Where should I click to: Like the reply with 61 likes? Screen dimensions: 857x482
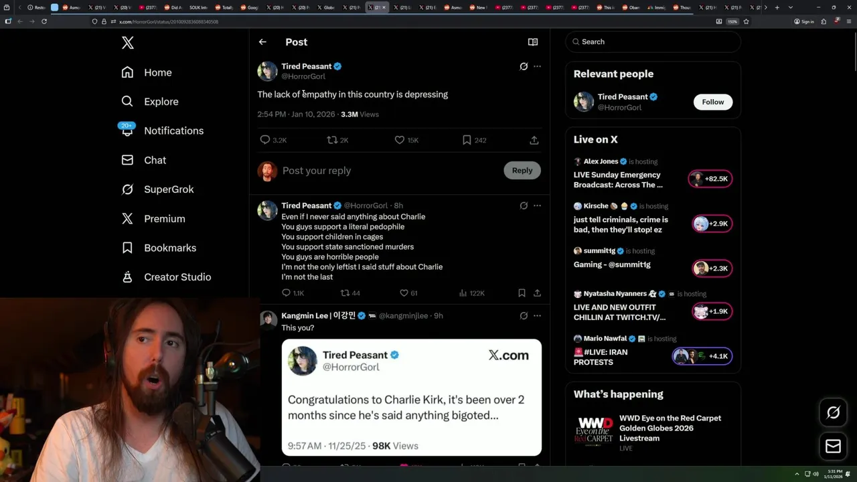(x=408, y=293)
